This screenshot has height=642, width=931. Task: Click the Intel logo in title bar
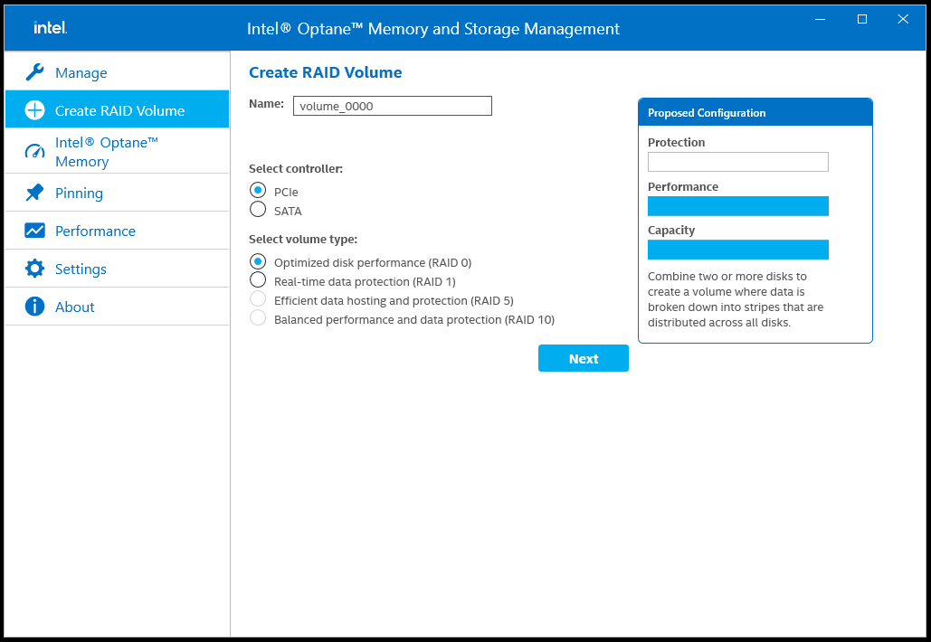tap(50, 28)
